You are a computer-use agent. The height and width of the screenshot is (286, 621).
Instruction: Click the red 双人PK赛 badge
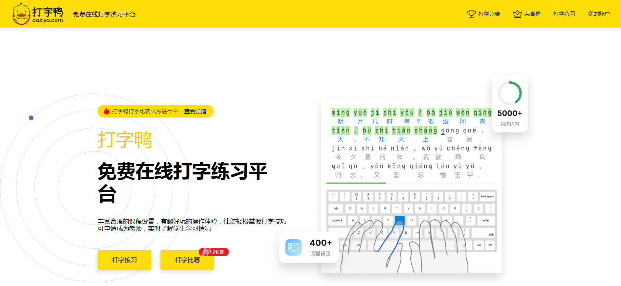tap(214, 252)
